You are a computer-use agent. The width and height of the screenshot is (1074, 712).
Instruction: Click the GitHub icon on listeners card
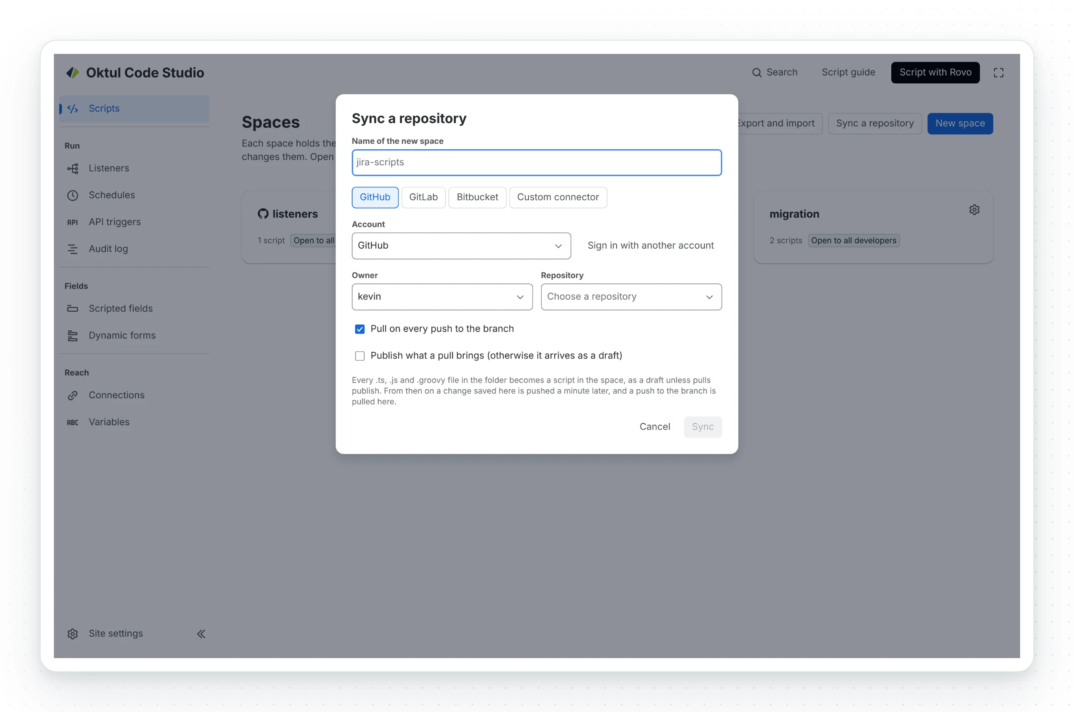click(x=263, y=214)
